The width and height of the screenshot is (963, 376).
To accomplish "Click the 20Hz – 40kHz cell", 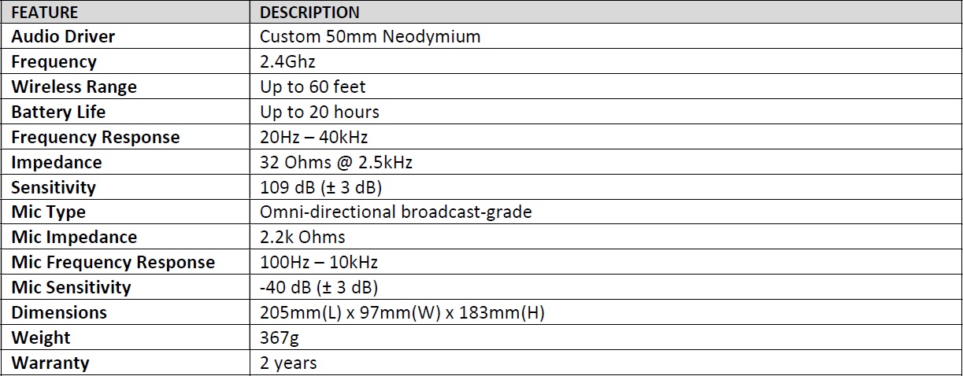I will (x=313, y=137).
